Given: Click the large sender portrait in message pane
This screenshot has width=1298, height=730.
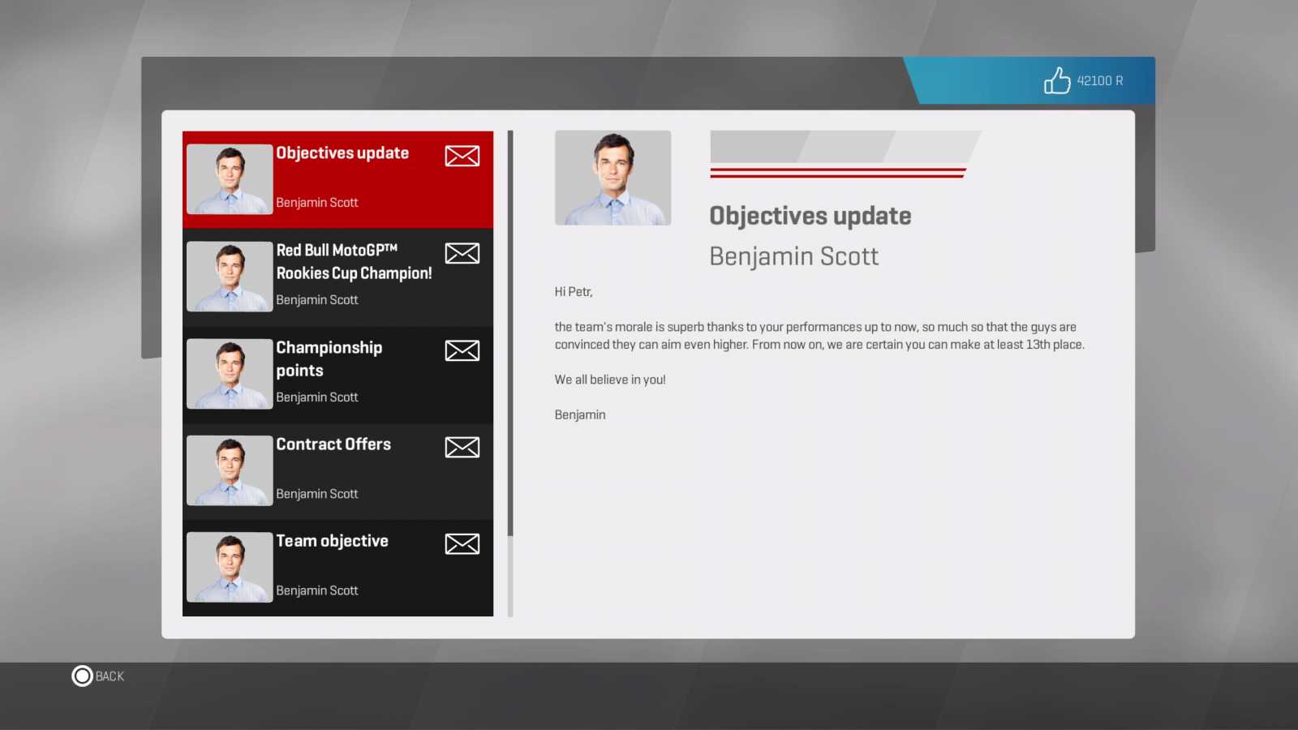Looking at the screenshot, I should 612,178.
